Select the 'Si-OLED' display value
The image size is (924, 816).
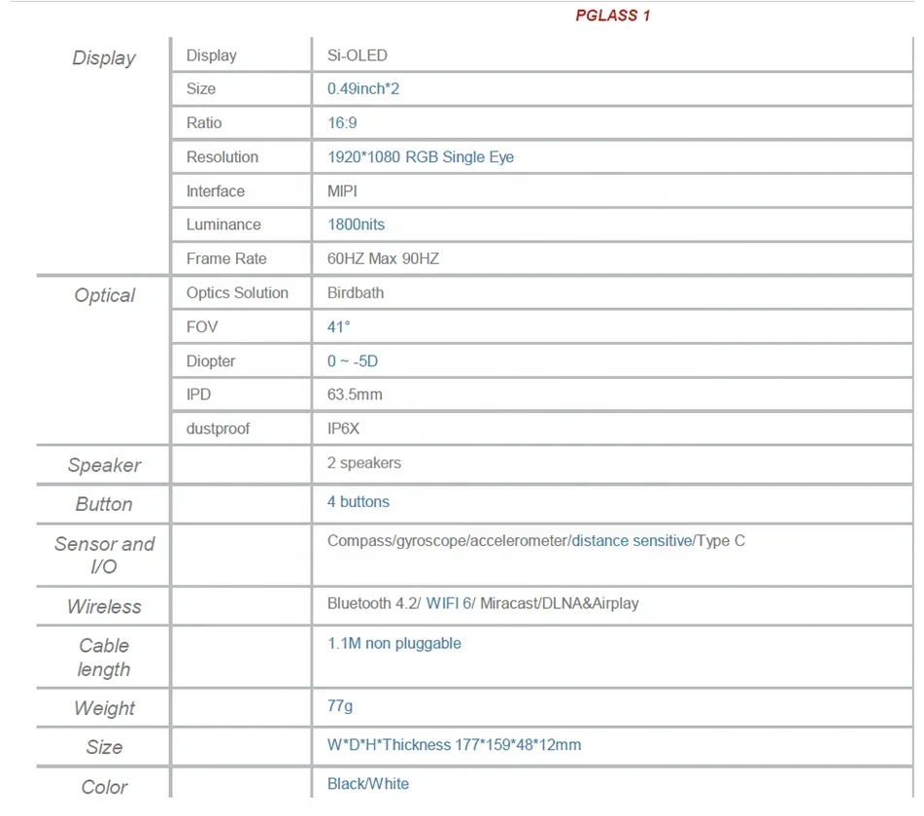[358, 55]
